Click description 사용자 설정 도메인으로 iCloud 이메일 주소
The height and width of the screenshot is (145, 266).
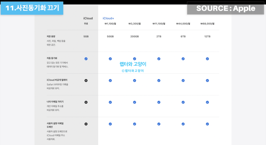point(57,135)
